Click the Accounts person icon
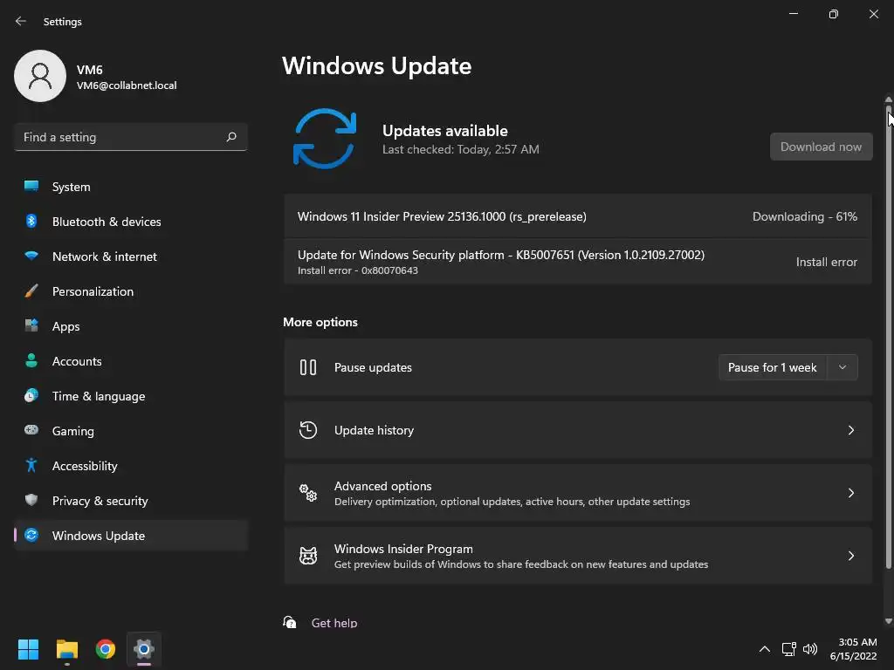Image resolution: width=894 pixels, height=670 pixels. (x=31, y=360)
